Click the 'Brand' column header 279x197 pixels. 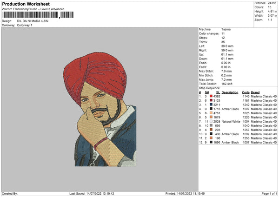pyautogui.click(x=255, y=92)
